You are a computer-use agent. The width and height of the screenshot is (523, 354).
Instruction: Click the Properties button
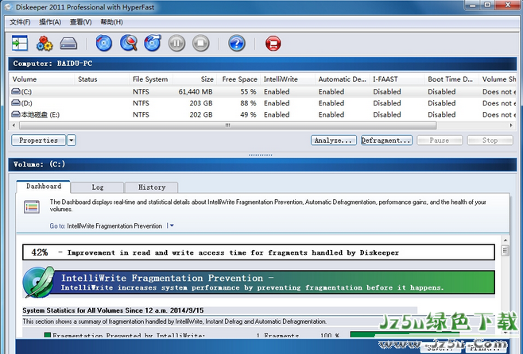(39, 140)
